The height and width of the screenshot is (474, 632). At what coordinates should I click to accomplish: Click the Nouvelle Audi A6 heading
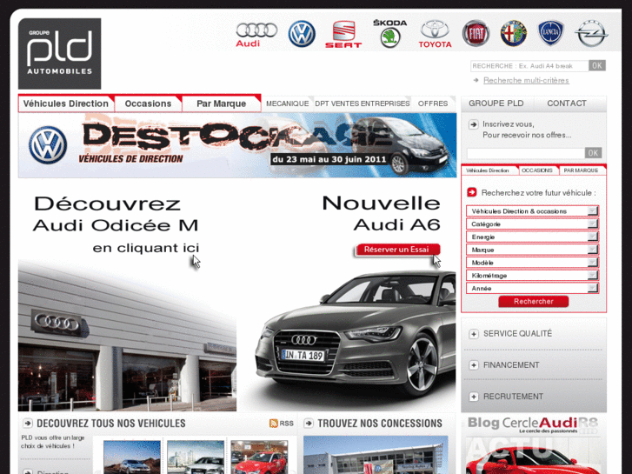coord(381,214)
